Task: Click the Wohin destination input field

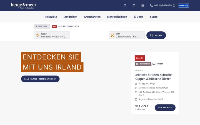Action: coord(52,35)
